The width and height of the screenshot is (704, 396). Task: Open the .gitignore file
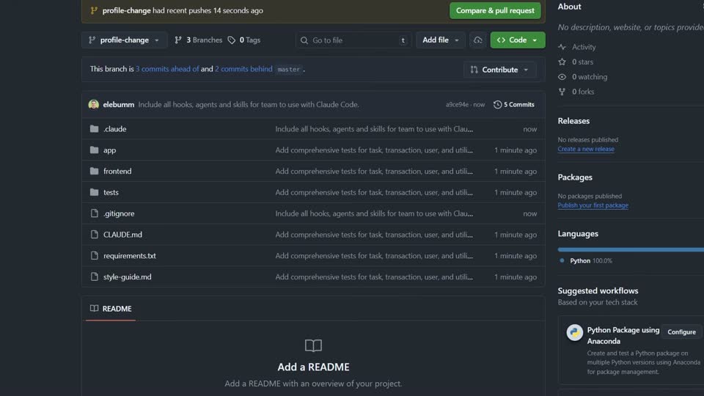tap(119, 213)
